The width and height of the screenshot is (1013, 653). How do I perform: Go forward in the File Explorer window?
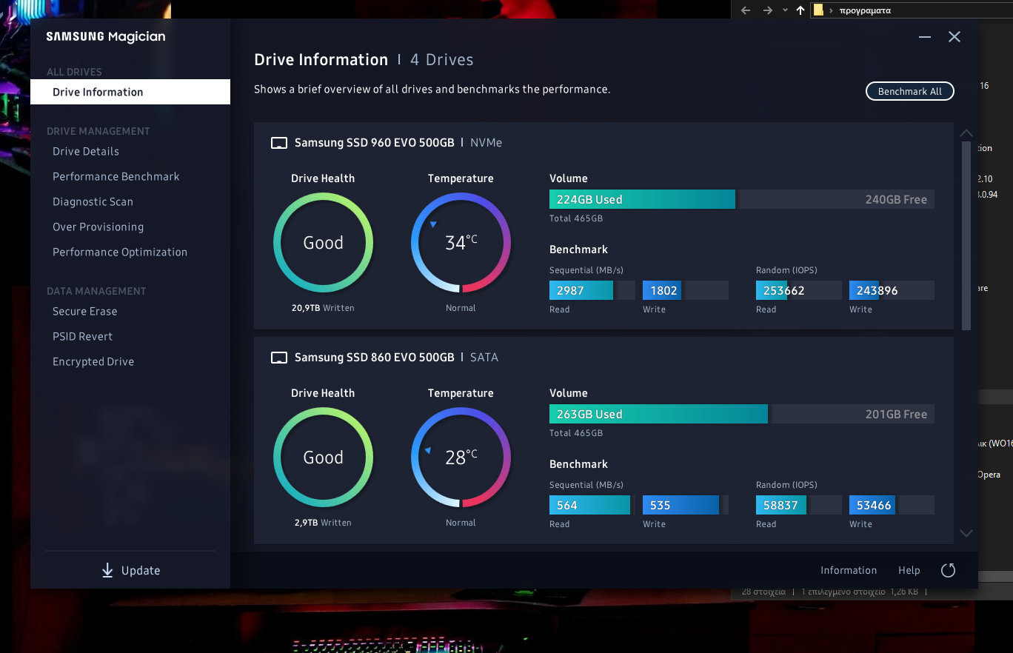tap(768, 10)
